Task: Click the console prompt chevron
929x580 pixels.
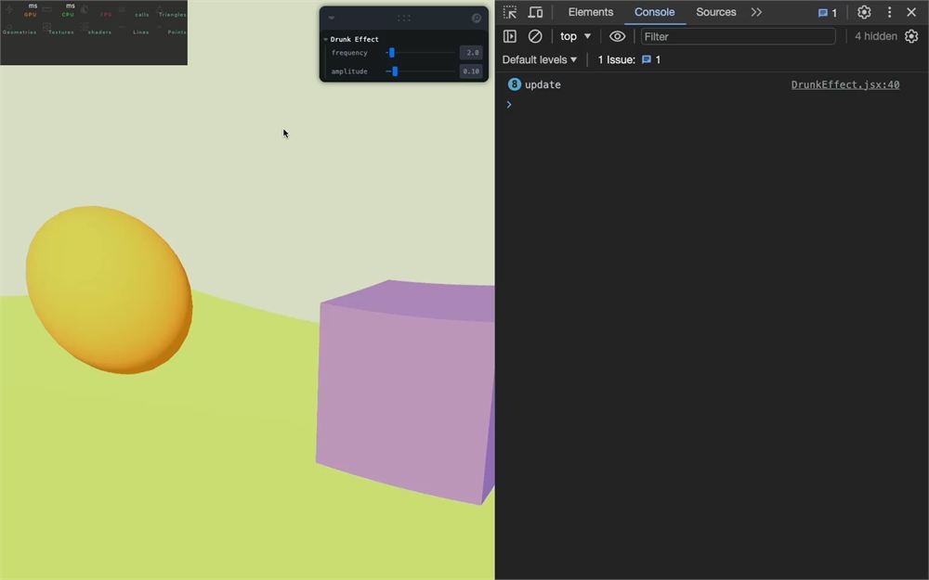Action: (x=509, y=104)
